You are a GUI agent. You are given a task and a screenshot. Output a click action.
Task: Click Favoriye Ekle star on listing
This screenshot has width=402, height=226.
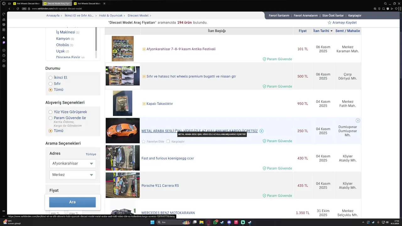point(144,142)
